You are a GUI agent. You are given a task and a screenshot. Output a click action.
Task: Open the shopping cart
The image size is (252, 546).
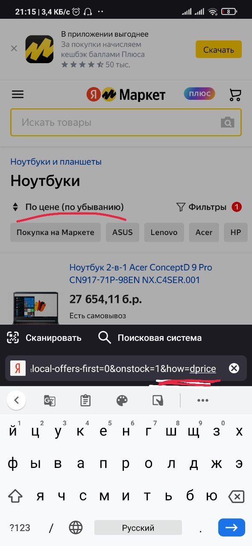click(x=235, y=94)
